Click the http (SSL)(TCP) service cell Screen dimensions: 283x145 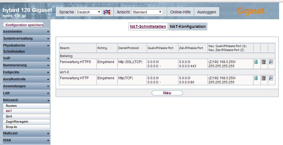pos(132,64)
